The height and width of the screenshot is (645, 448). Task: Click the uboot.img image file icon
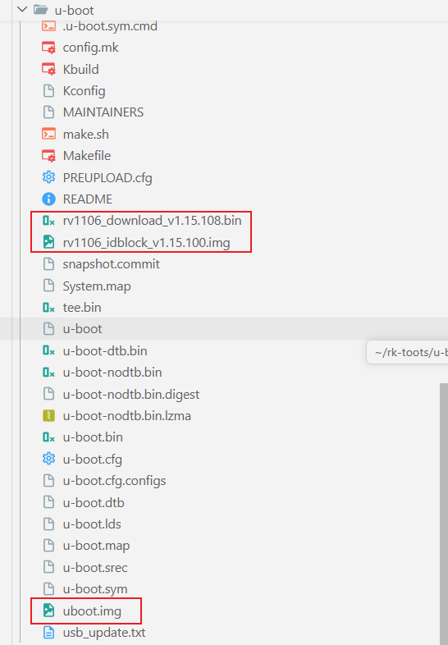(x=48, y=611)
